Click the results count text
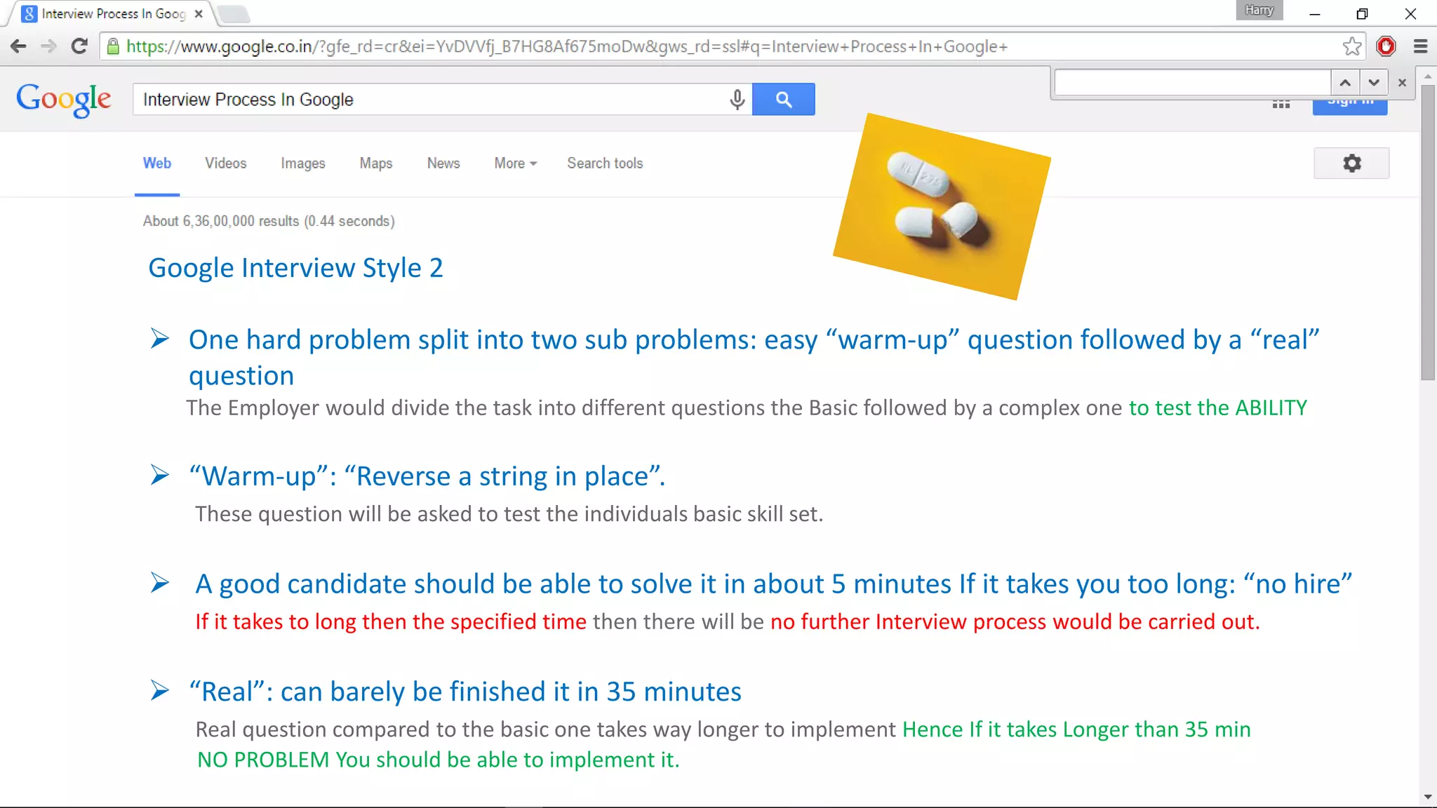Image resolution: width=1437 pixels, height=808 pixels. coord(269,221)
